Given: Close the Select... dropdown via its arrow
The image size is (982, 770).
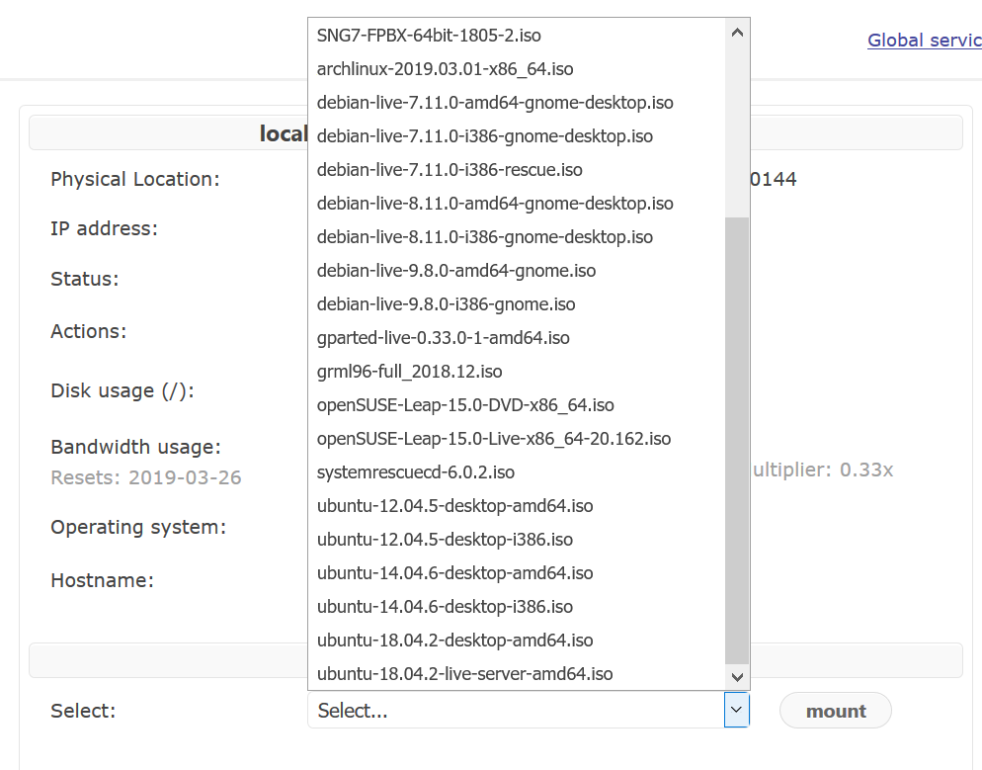Looking at the screenshot, I should tap(737, 710).
